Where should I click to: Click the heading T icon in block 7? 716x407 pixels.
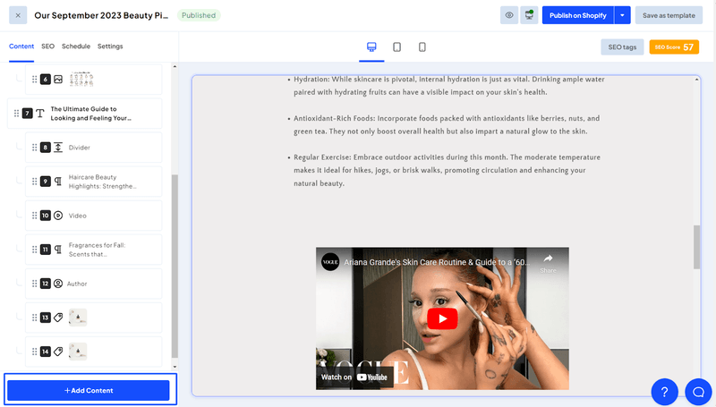(x=40, y=114)
